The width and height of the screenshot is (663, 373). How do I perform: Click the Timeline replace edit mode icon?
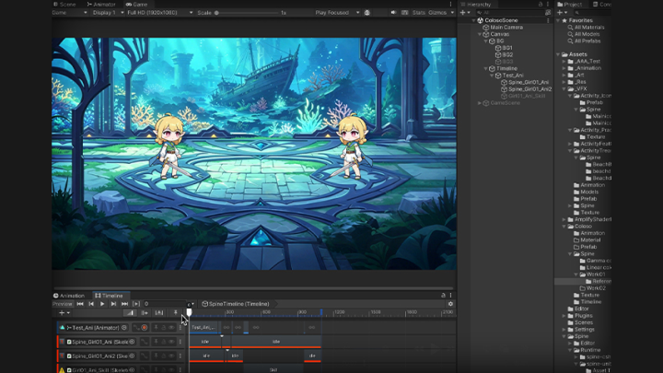159,313
